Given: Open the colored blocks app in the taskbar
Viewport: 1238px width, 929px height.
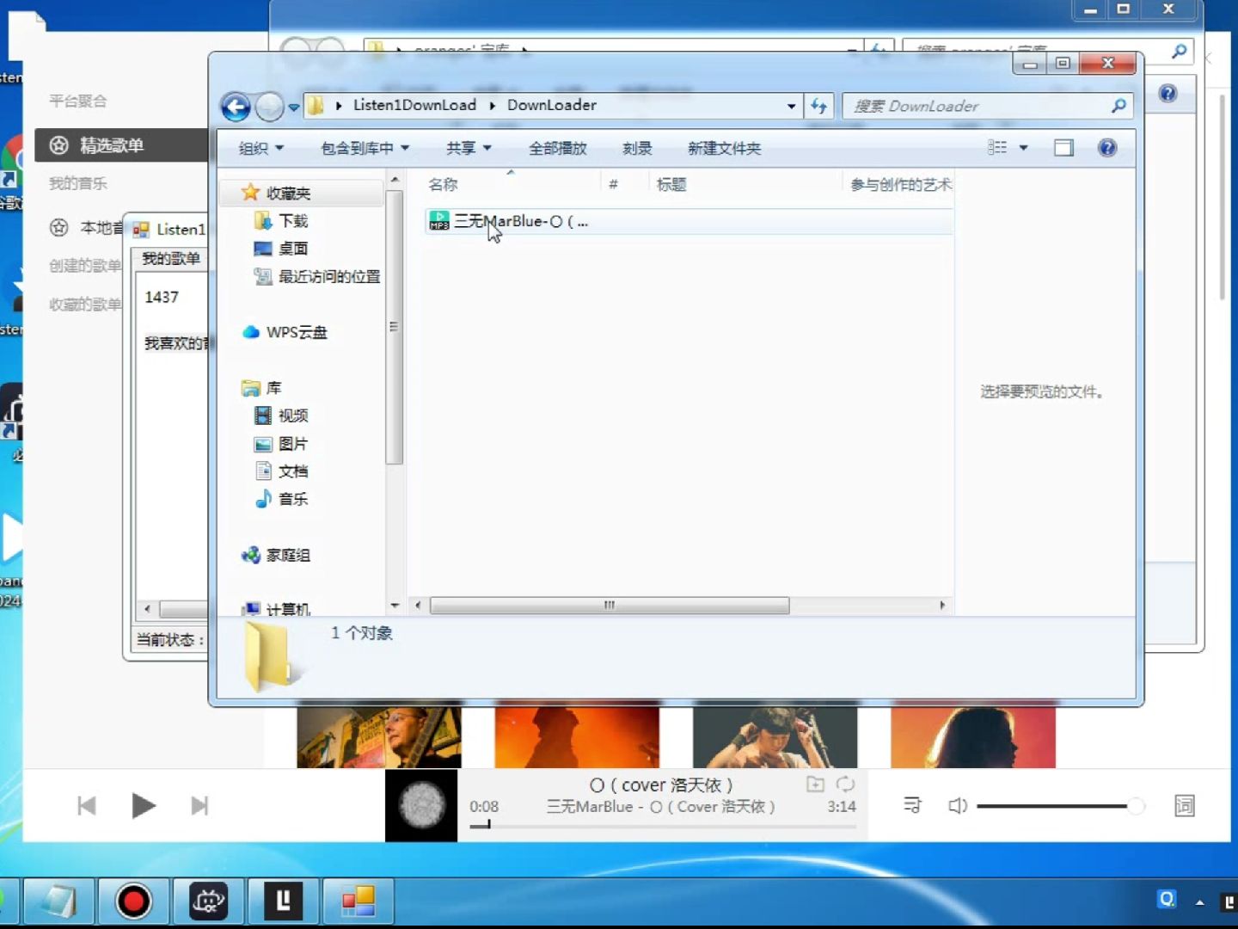Looking at the screenshot, I should [359, 901].
